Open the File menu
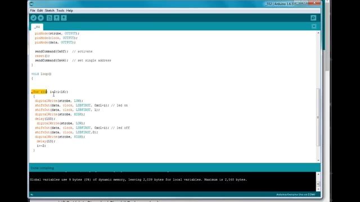Image resolution: width=360 pixels, height=202 pixels. coord(33,11)
